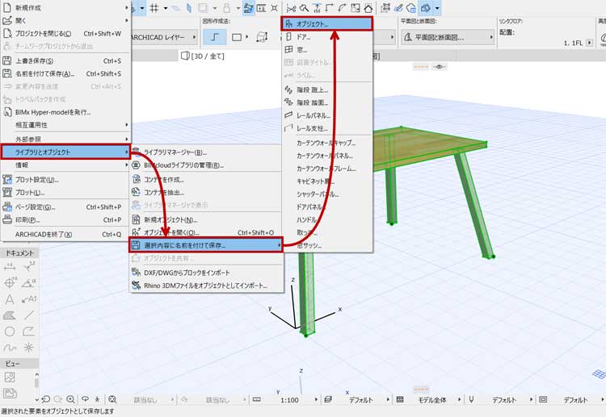Image resolution: width=606 pixels, height=417 pixels.
Task: Open 平面図と断面図 dropdown button
Action: pyautogui.click(x=448, y=37)
